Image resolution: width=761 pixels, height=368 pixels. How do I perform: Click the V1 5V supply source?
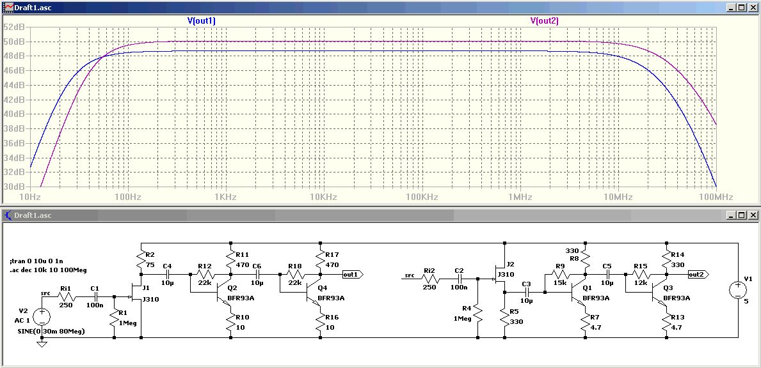coord(737,290)
